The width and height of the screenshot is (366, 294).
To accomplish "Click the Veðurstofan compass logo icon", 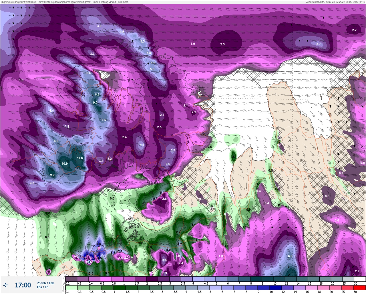I will [5, 285].
